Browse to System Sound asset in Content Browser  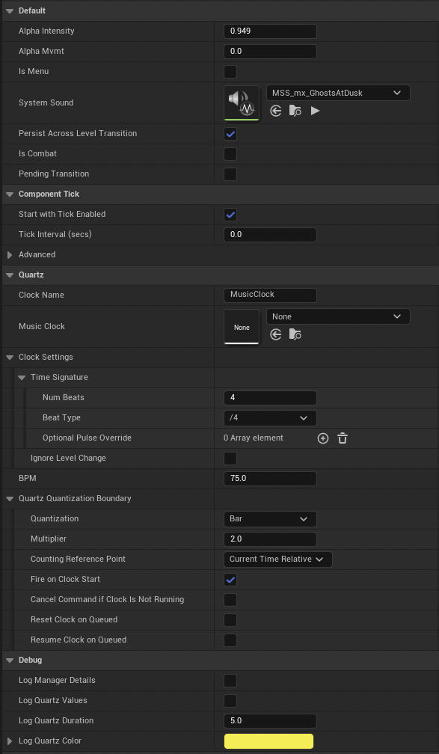coord(295,111)
